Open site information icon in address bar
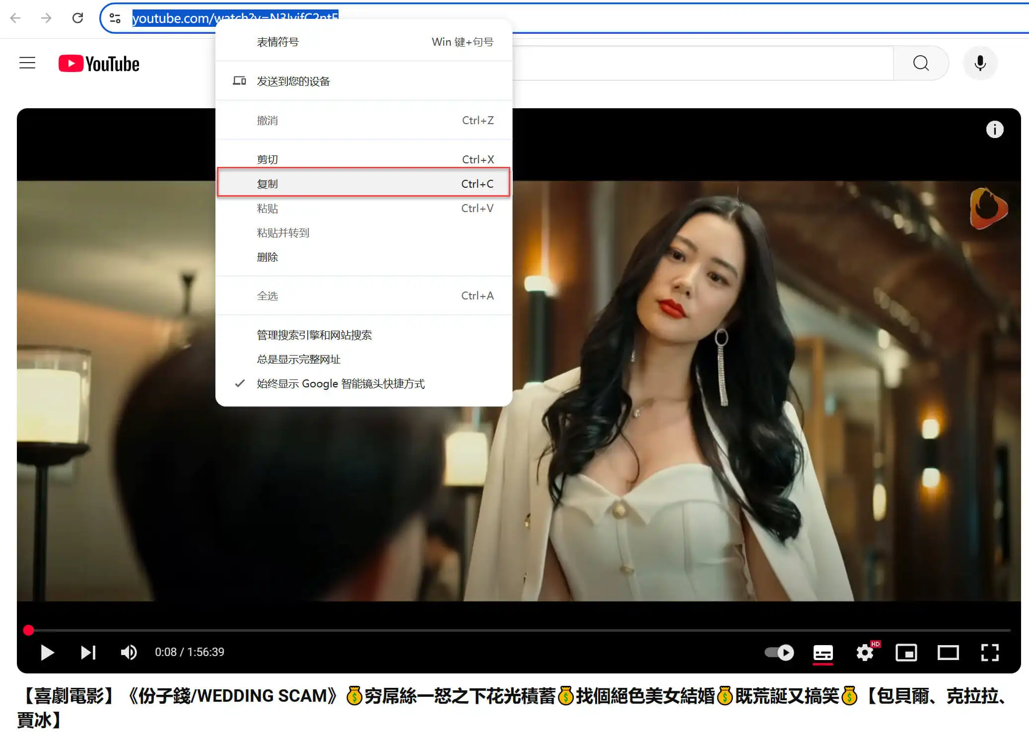 115,18
